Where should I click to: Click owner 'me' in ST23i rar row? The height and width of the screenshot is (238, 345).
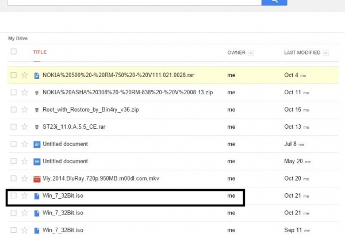(x=231, y=127)
